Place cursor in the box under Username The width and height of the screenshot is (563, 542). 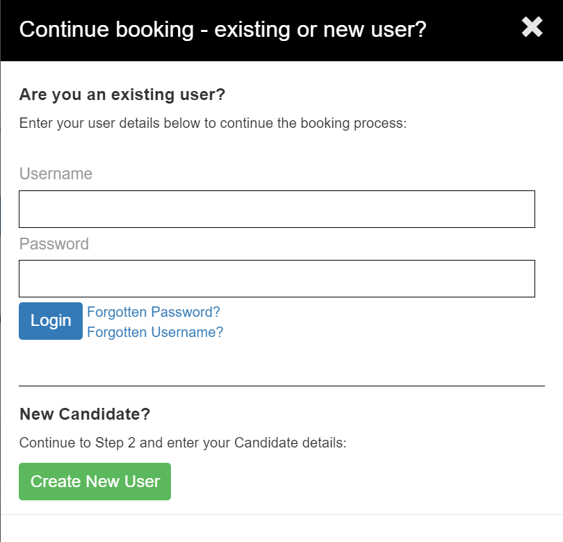click(277, 209)
